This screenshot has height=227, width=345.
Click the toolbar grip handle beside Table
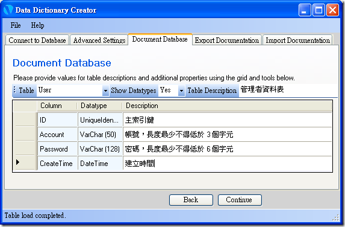pos(14,90)
